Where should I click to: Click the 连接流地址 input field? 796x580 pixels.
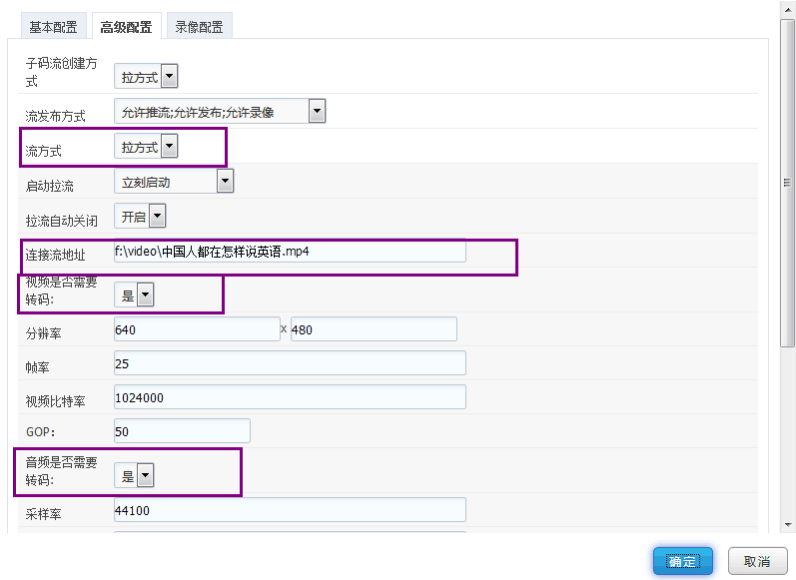pyautogui.click(x=290, y=252)
